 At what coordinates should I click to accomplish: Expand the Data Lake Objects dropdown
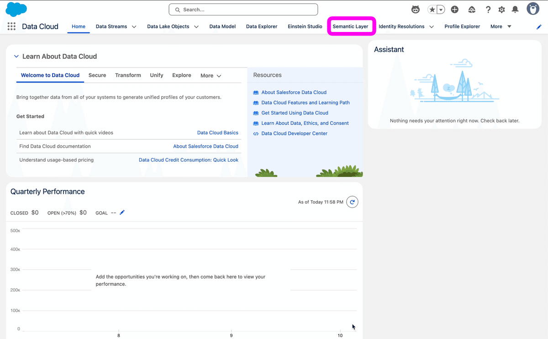tap(196, 26)
